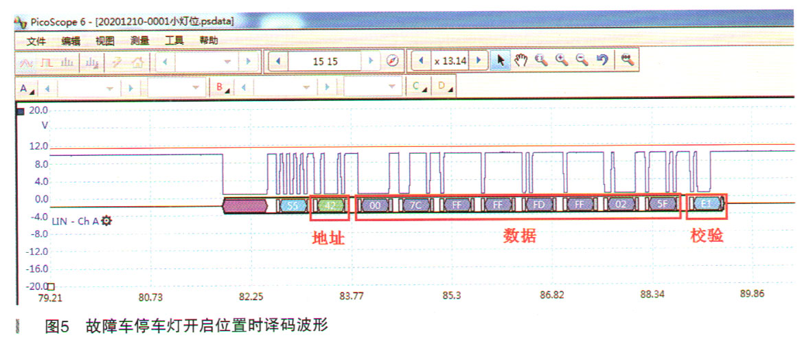Run Auto setup lightning icon
The height and width of the screenshot is (340, 802).
[117, 63]
